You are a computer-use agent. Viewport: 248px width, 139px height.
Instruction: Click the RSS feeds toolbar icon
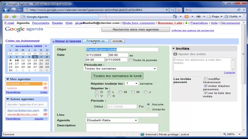coord(186,17)
